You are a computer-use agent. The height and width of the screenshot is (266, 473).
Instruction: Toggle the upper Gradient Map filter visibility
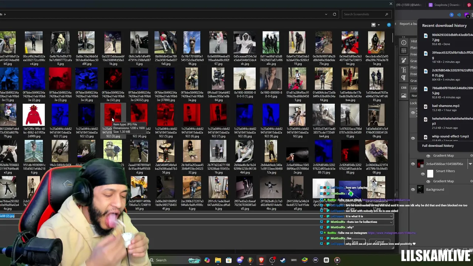click(x=428, y=156)
